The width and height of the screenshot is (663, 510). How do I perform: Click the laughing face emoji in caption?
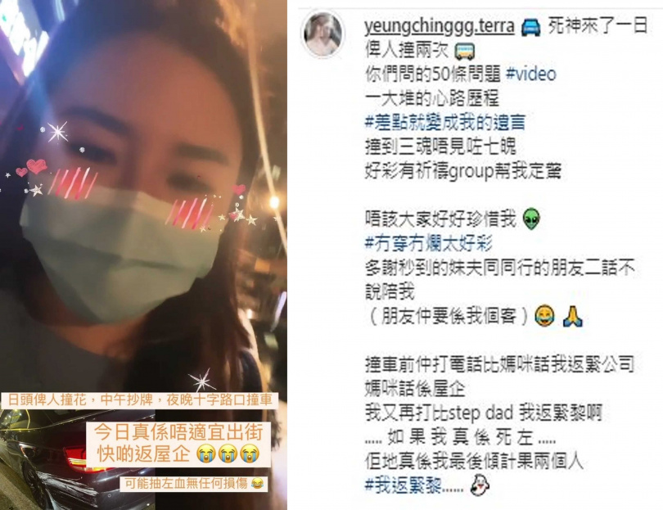coord(544,317)
